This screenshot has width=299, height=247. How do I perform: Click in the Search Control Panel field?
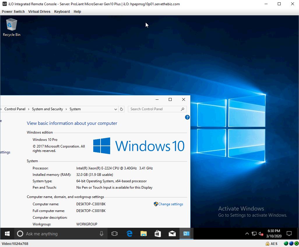[x=154, y=109]
